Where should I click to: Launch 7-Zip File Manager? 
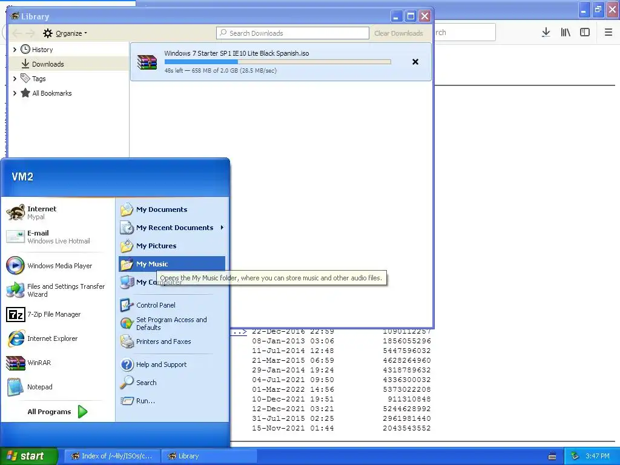pyautogui.click(x=44, y=314)
